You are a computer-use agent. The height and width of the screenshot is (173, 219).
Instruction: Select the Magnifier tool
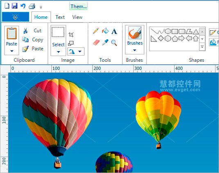click(x=114, y=43)
